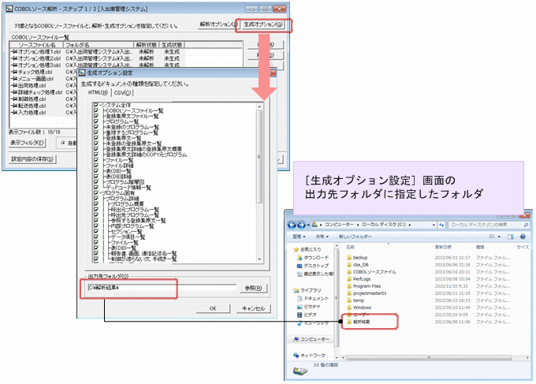Click the Program Files folder icon
Viewport: 536px width, 384px height.
[x=349, y=286]
